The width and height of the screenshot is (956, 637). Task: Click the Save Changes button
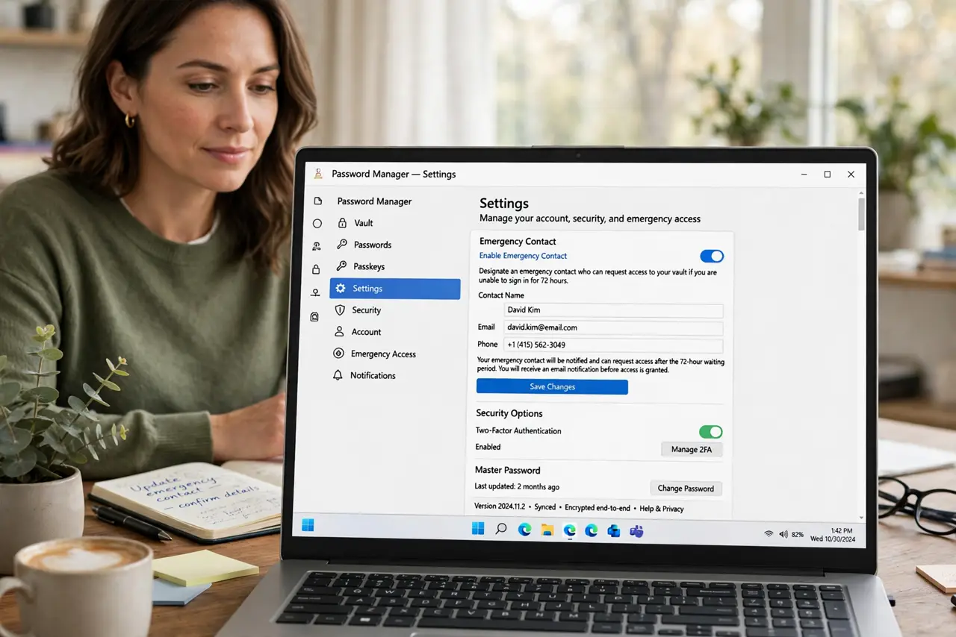point(552,386)
